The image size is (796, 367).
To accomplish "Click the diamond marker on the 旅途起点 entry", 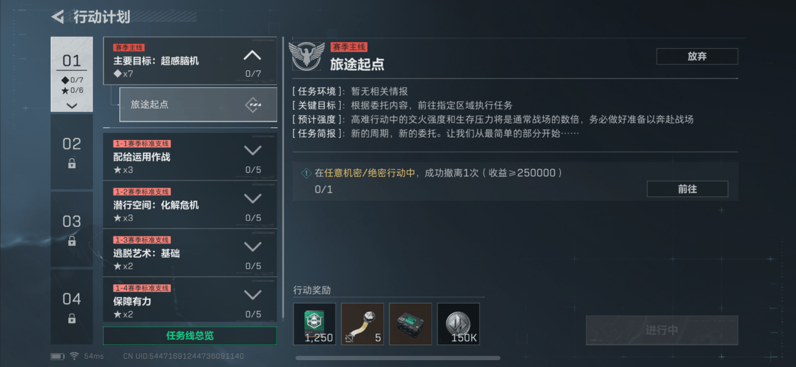I will pos(253,105).
